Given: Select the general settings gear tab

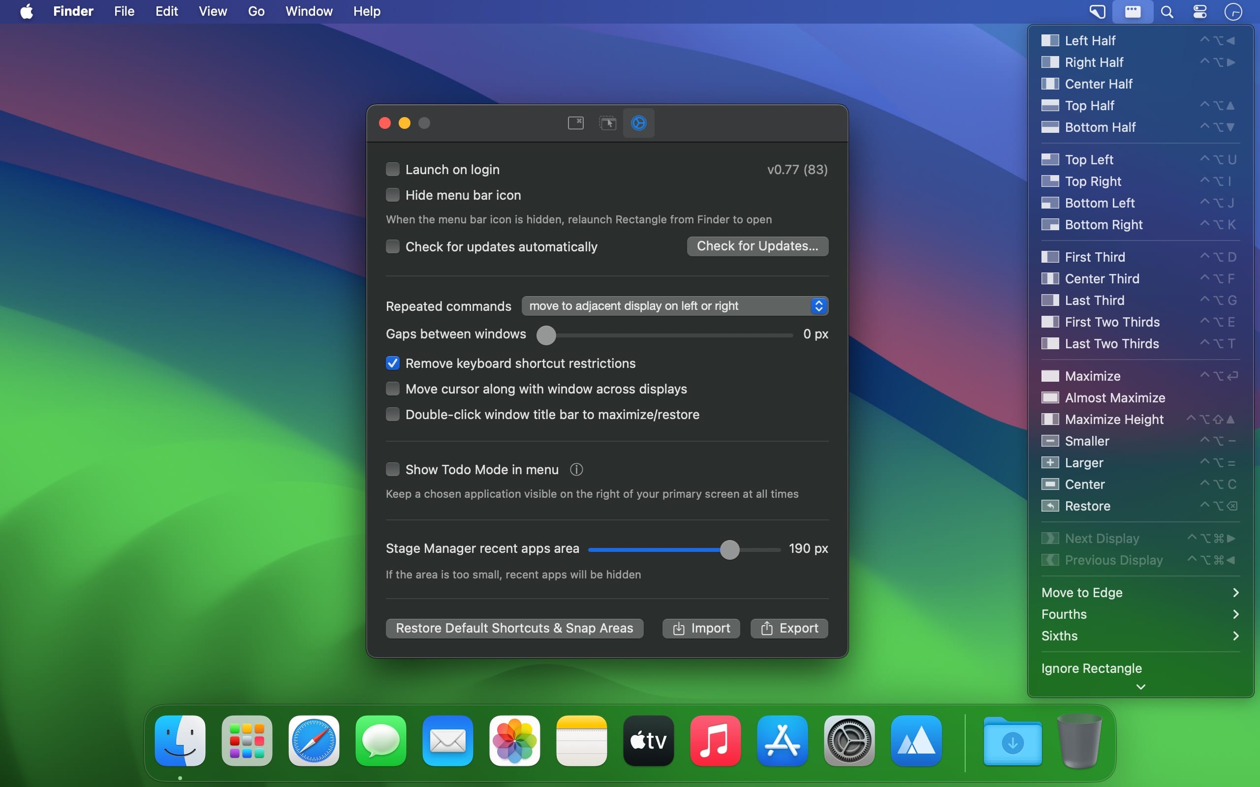Looking at the screenshot, I should pyautogui.click(x=638, y=123).
